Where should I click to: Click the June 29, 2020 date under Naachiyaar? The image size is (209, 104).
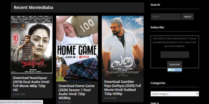coord(19,94)
